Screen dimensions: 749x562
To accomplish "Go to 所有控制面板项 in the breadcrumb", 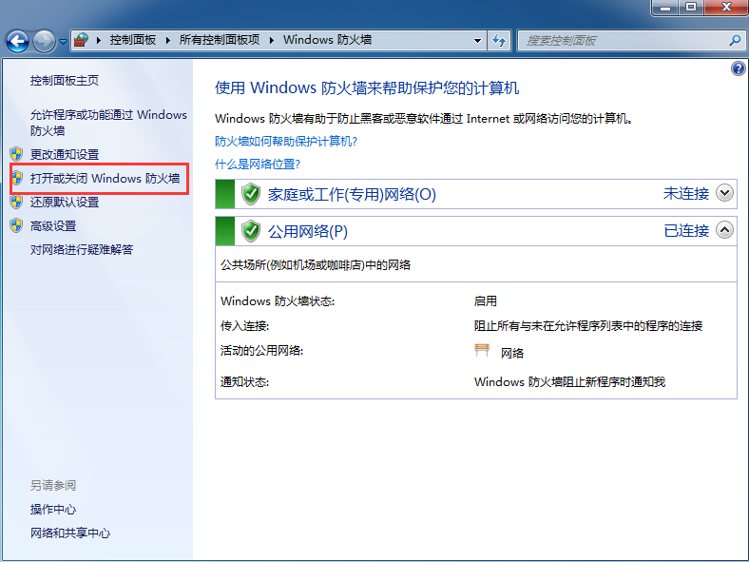I will (220, 40).
